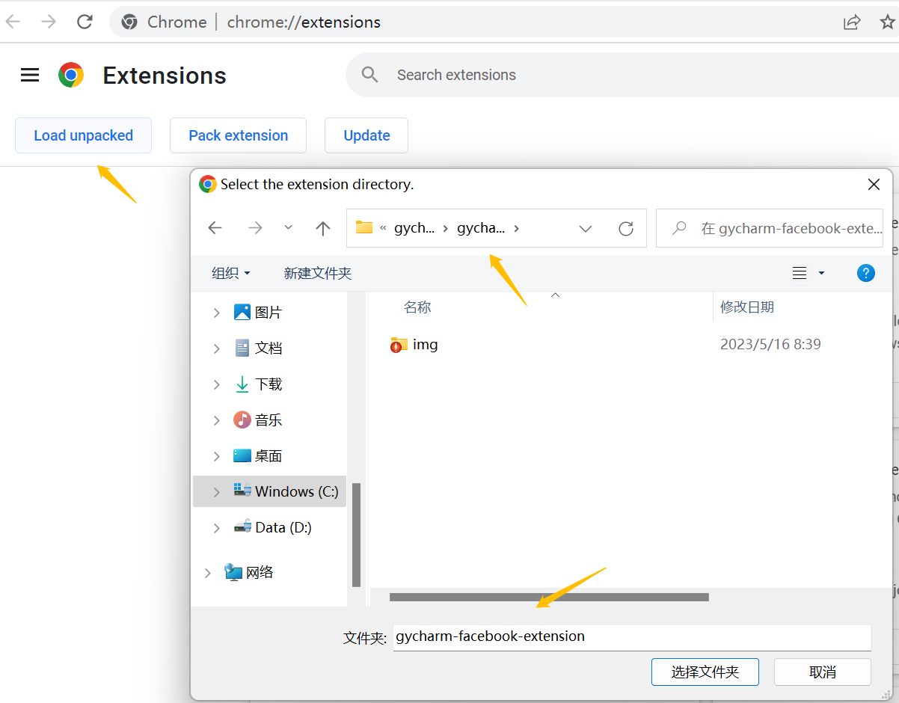Screen dimensions: 899x703
Task: Open recent locations dropdown arrow
Action: [x=288, y=228]
